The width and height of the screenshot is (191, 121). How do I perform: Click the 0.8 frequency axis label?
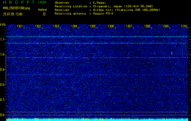pos(2,85)
